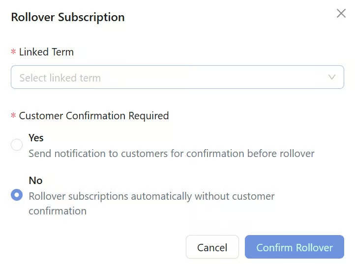
Task: Click the 'Rollover Subscription' dialog title
Action: point(67,17)
